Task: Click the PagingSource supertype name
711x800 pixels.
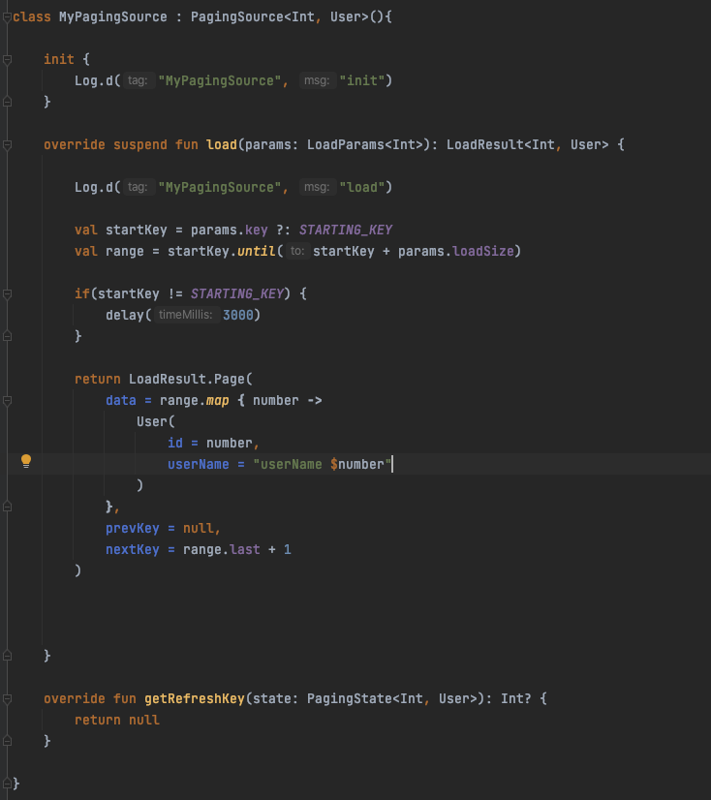Action: pos(236,16)
